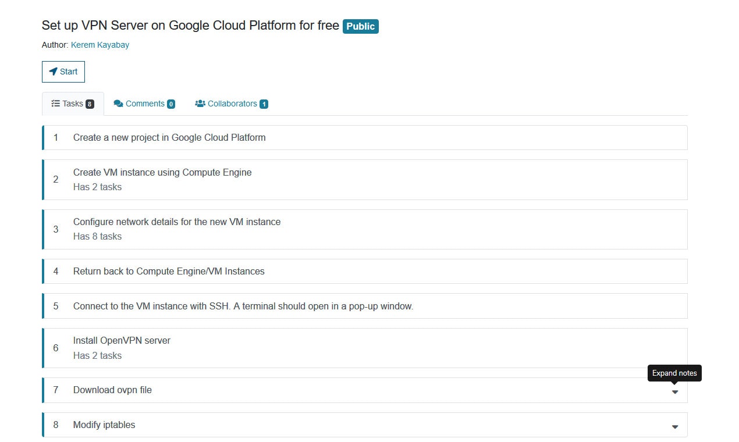Open the Tasks tab
Viewport: 739px width, 442px height.
click(73, 104)
